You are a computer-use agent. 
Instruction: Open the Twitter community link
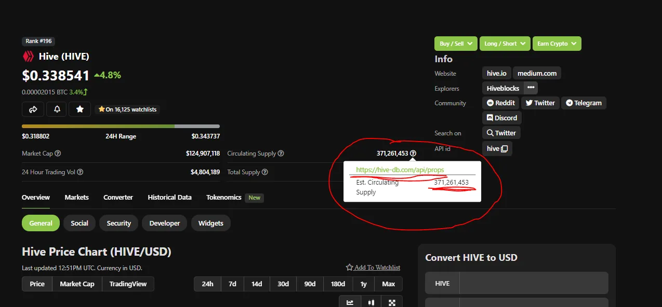pyautogui.click(x=540, y=103)
